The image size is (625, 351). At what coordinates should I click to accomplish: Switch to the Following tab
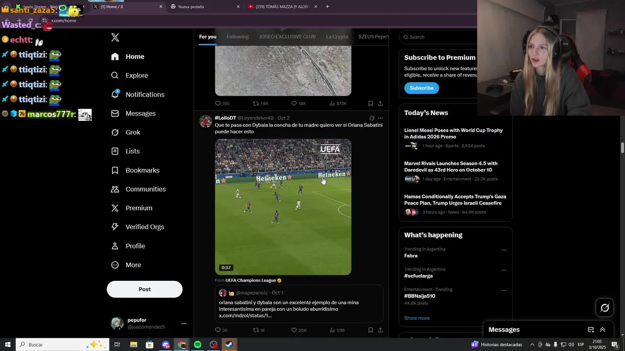click(237, 37)
